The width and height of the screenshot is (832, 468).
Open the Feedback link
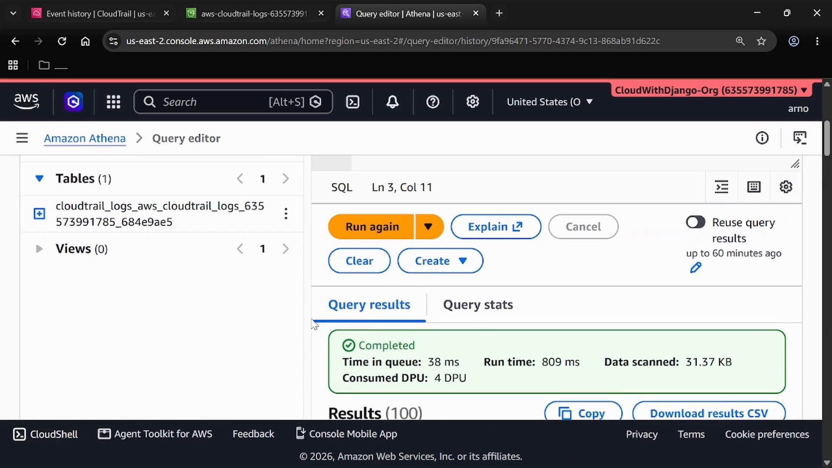point(253,434)
